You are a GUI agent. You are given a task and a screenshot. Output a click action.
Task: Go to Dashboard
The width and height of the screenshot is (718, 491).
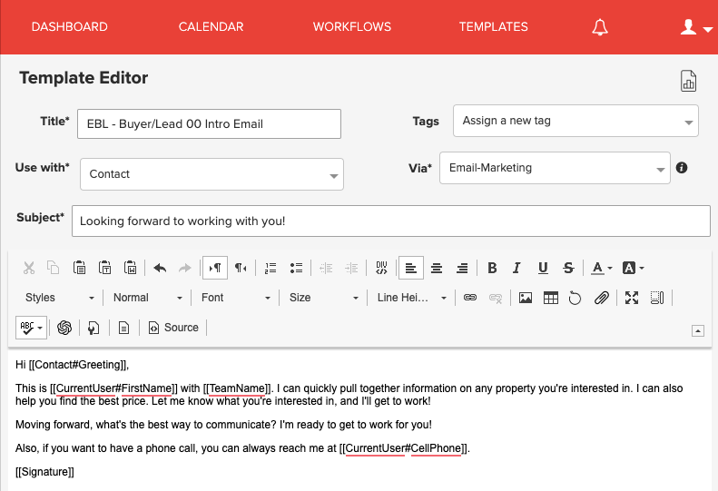[x=70, y=26]
